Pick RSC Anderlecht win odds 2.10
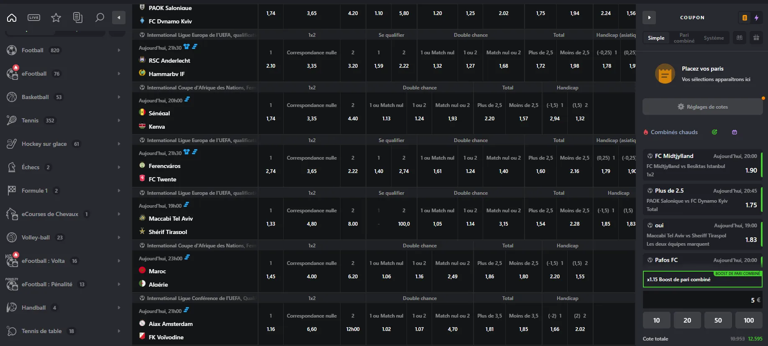Viewport: 768px width, 346px height. pyautogui.click(x=271, y=66)
